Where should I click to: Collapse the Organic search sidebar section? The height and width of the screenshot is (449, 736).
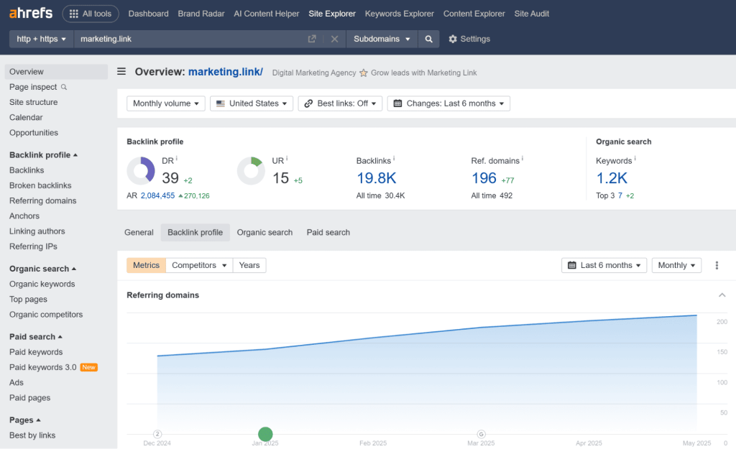point(42,269)
